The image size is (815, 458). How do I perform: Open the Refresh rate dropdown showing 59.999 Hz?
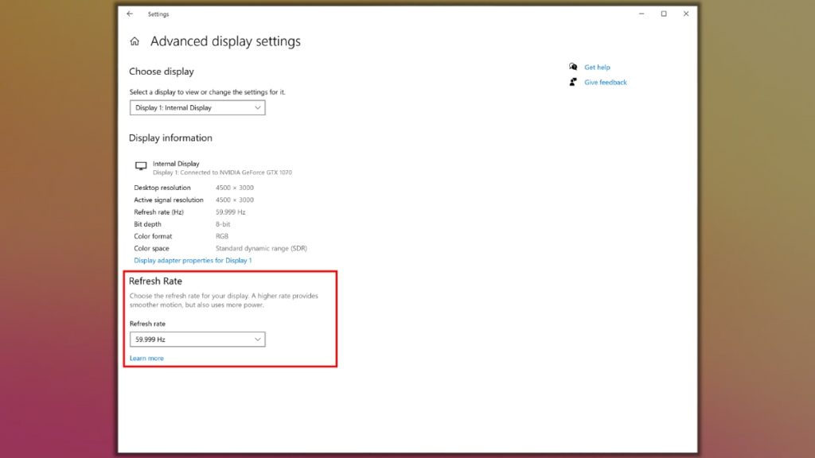(x=197, y=339)
